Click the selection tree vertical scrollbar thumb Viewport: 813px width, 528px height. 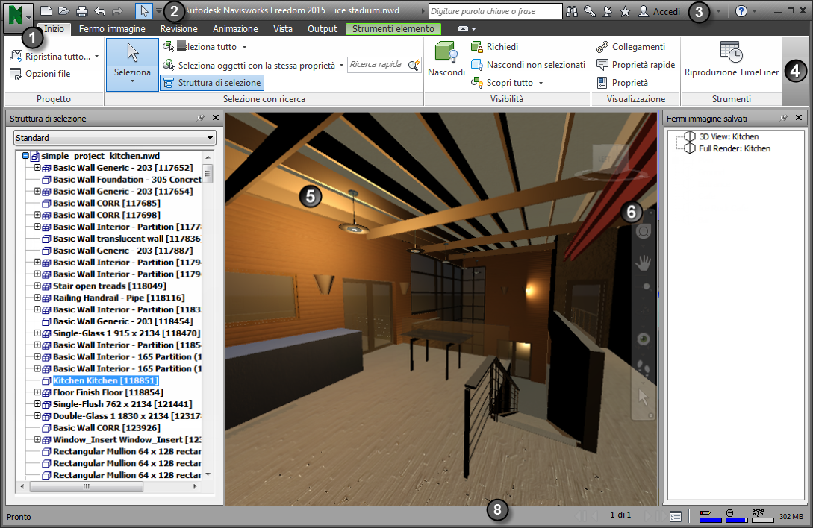click(208, 174)
